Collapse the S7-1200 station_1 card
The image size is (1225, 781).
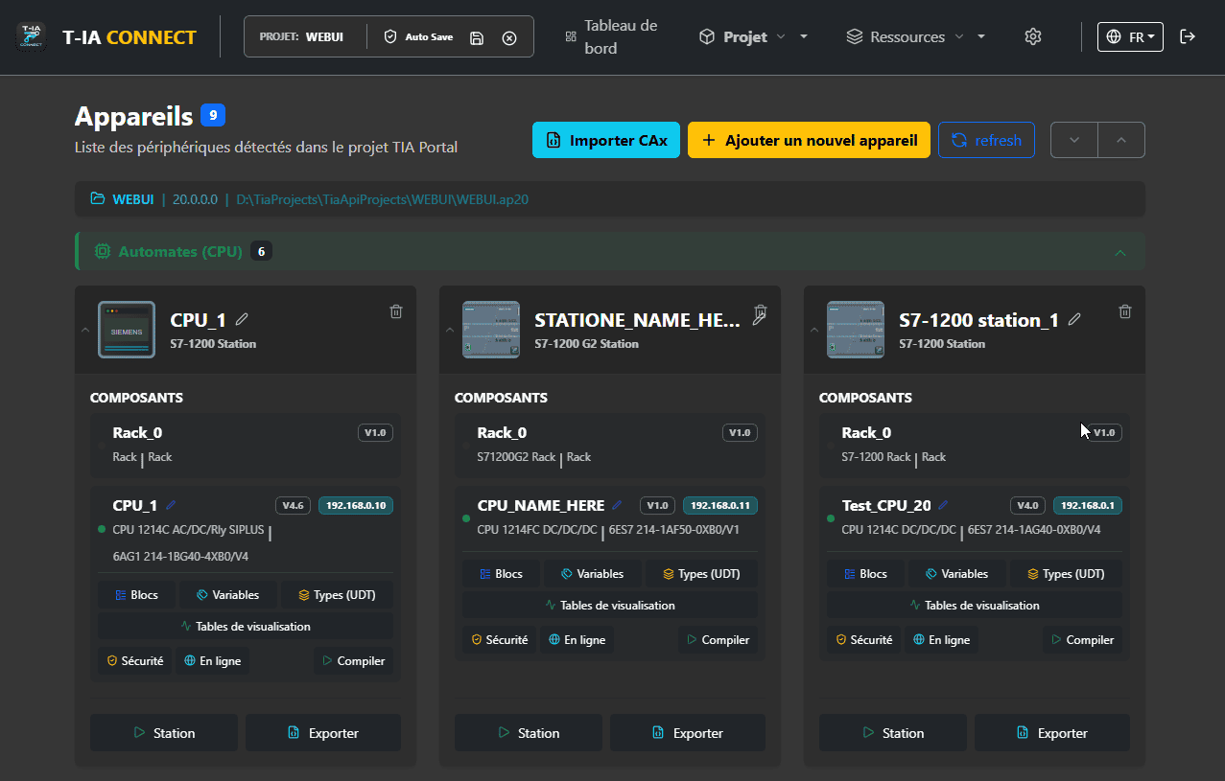pyautogui.click(x=813, y=330)
